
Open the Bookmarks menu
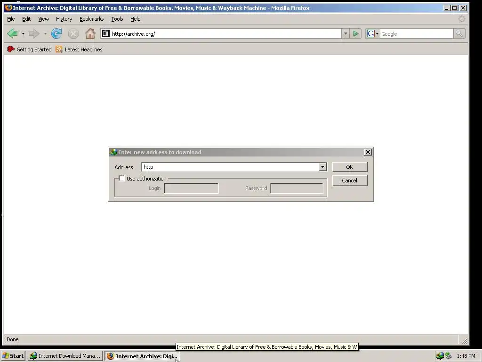tap(92, 19)
